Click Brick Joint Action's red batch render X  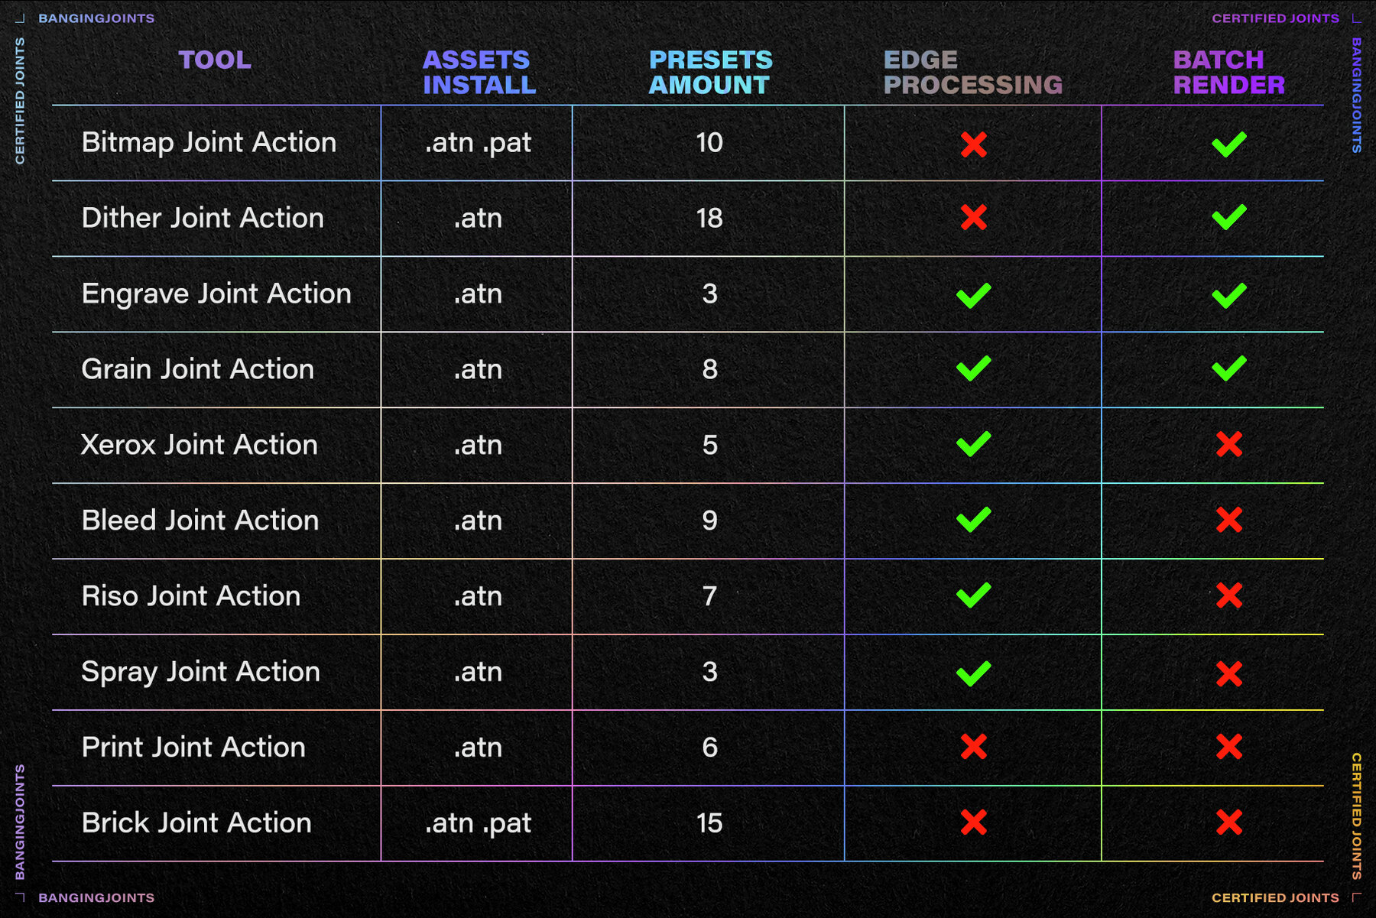click(1228, 822)
